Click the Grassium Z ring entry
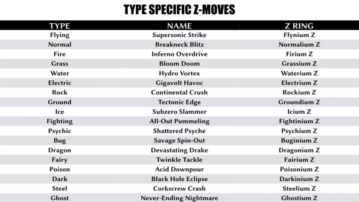 point(299,64)
